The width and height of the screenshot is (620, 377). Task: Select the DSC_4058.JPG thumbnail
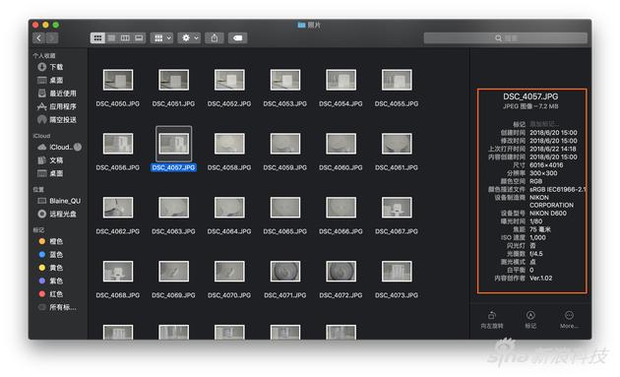click(x=229, y=143)
